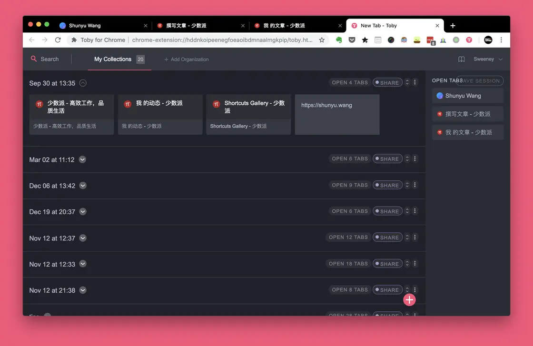
Task: Click the 撰写文章 item under OPEN TABS
Action: pyautogui.click(x=467, y=114)
